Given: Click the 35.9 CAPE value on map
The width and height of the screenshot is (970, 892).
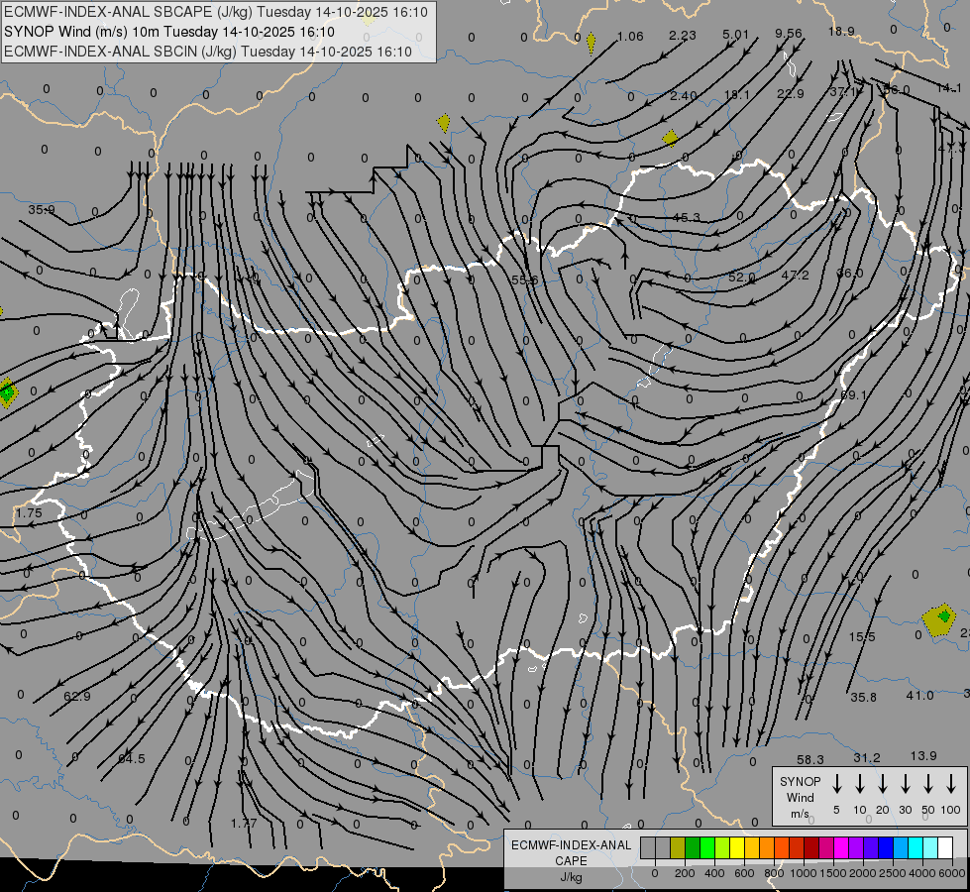Looking at the screenshot, I should coord(42,210).
